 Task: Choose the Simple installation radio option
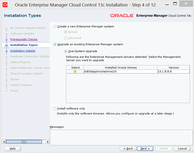66,32
